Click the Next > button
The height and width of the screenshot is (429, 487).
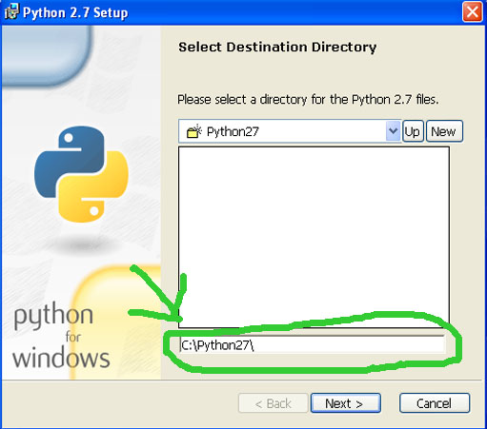(x=346, y=403)
